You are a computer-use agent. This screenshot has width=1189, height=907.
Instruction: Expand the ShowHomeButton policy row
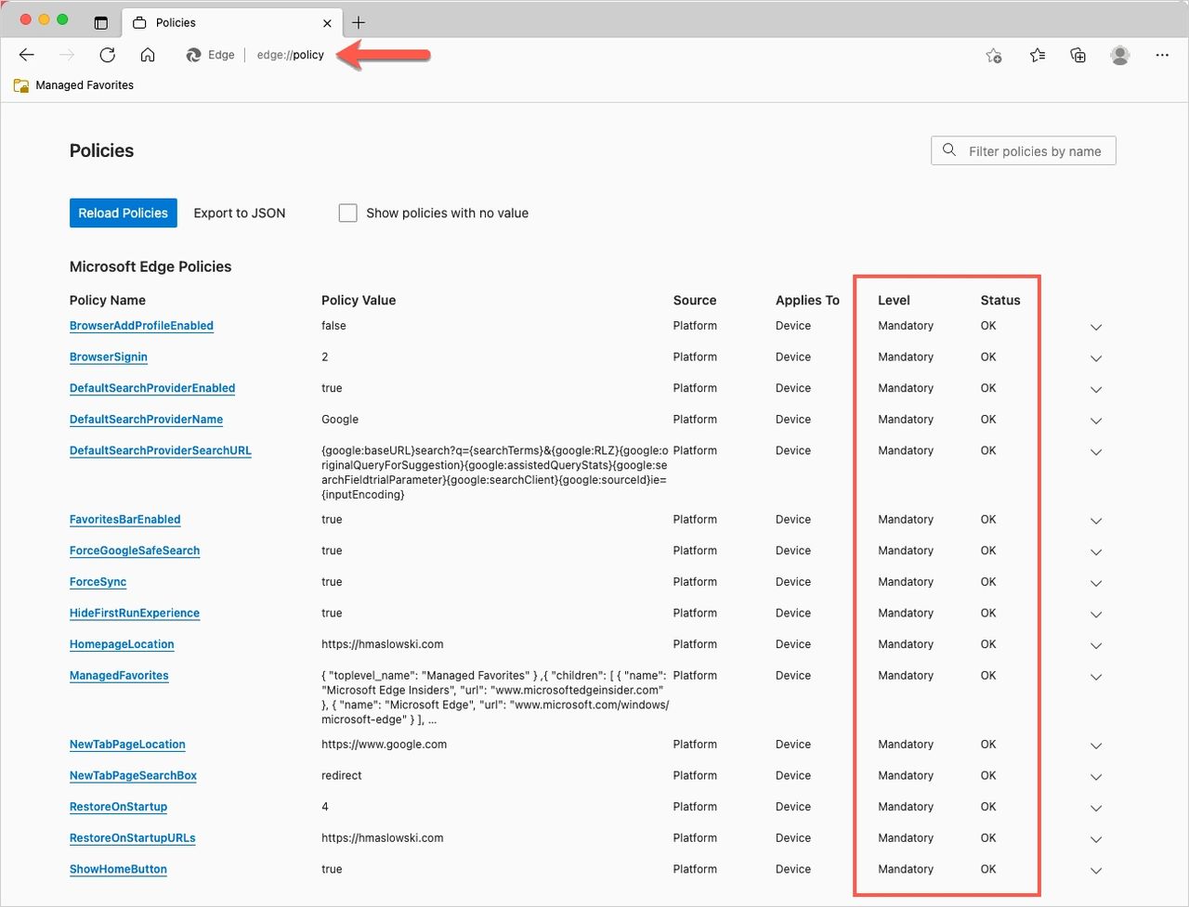pyautogui.click(x=1096, y=870)
